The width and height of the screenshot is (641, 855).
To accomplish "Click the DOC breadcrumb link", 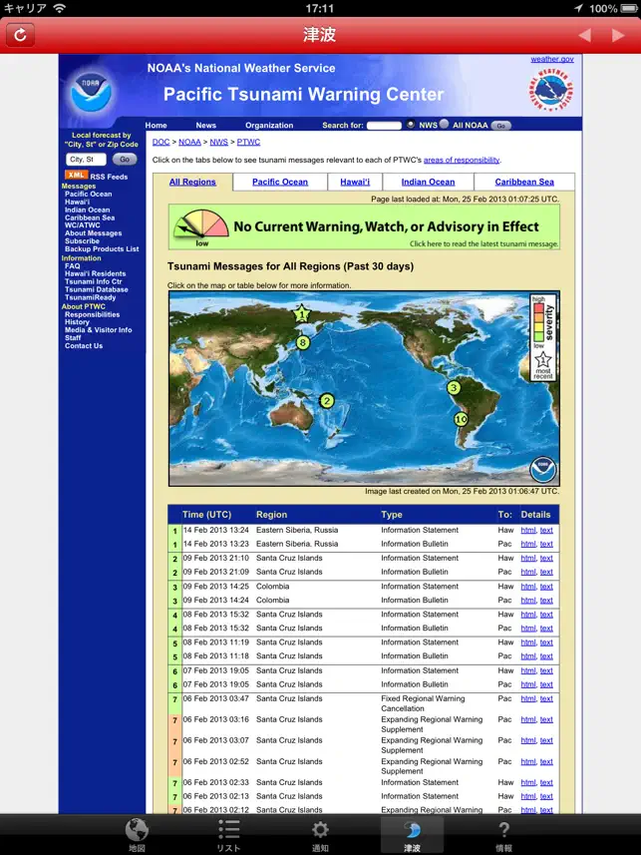I will [x=160, y=142].
